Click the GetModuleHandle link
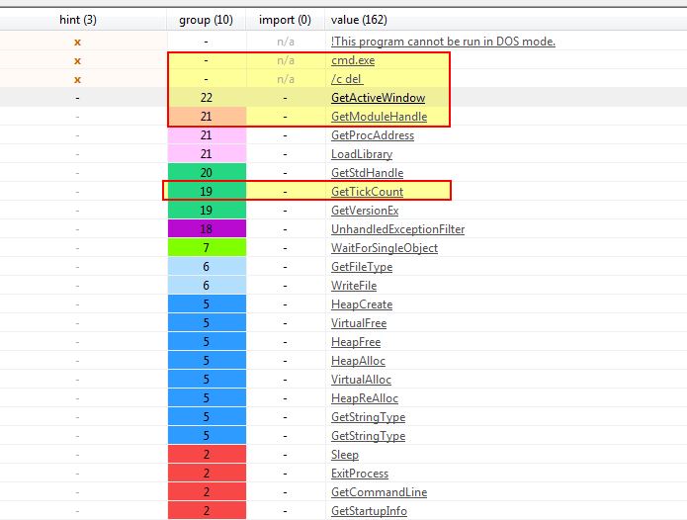 pyautogui.click(x=379, y=117)
